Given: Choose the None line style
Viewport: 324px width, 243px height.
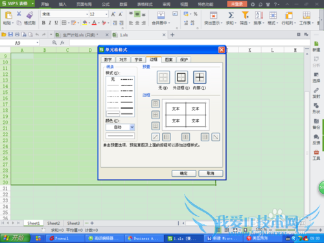Looking at the screenshot, I should click(x=113, y=80).
